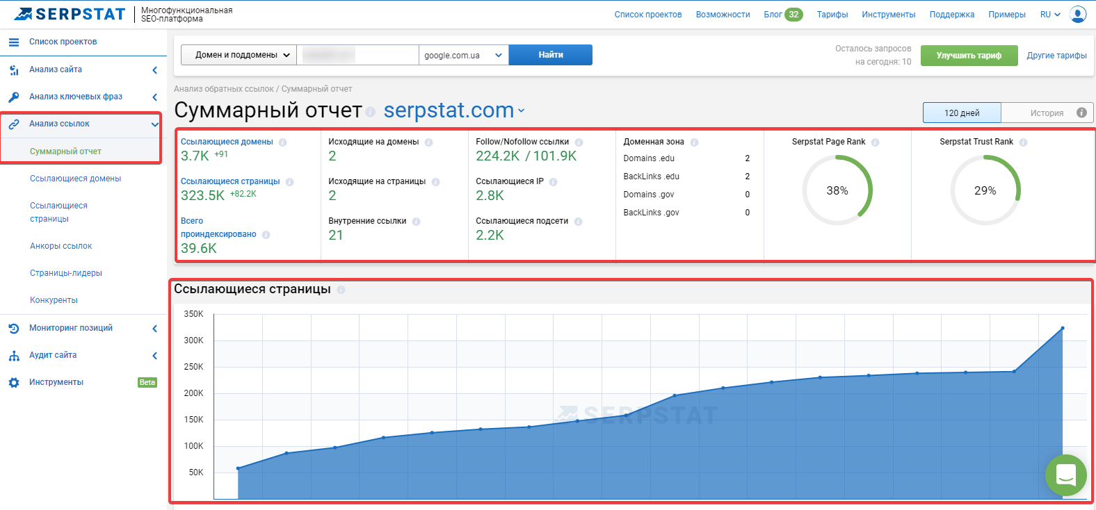Click the Ссылающиеся домены 3.7K metric link
1096x510 pixels.
(x=227, y=142)
